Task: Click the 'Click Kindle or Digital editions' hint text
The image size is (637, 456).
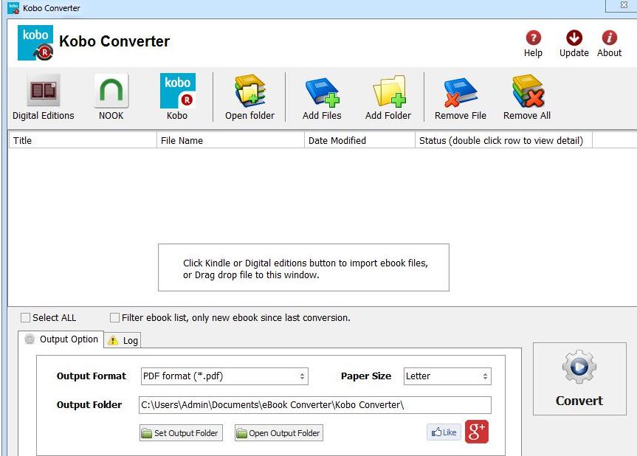Action: [305, 269]
